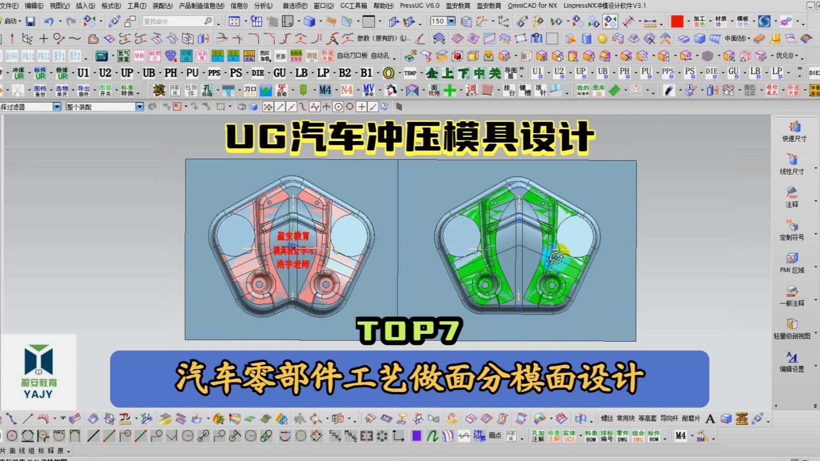Toggle the 图层开关 layer switch
The width and height of the screenshot is (820, 461).
pyautogui.click(x=105, y=90)
